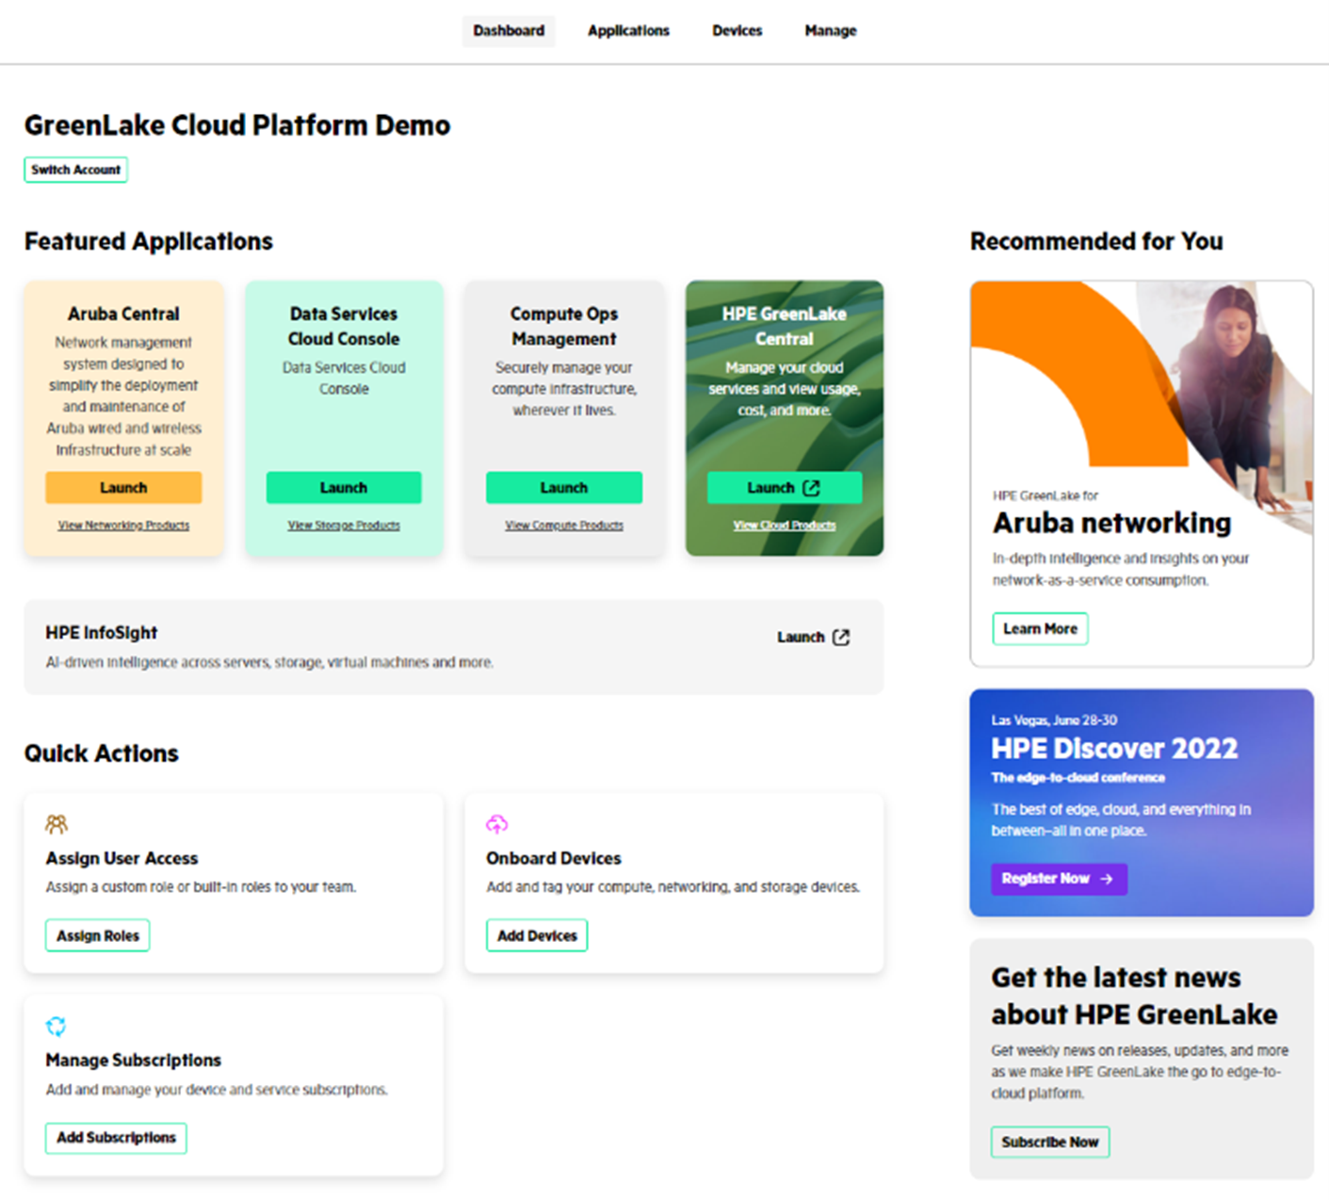Click the HPE InfoSight title text
This screenshot has height=1200, width=1329.
click(102, 633)
